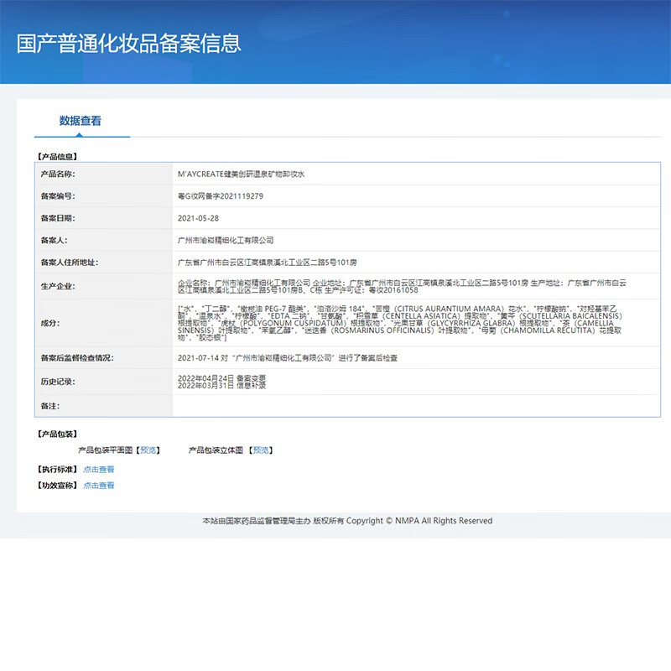Screen dimensions: 671x671
Task: Open 预览 link for 产品包装立体图
Action: click(261, 450)
